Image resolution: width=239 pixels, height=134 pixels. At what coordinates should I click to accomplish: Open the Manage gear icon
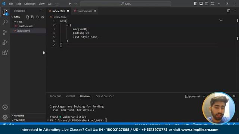[x=5, y=117]
